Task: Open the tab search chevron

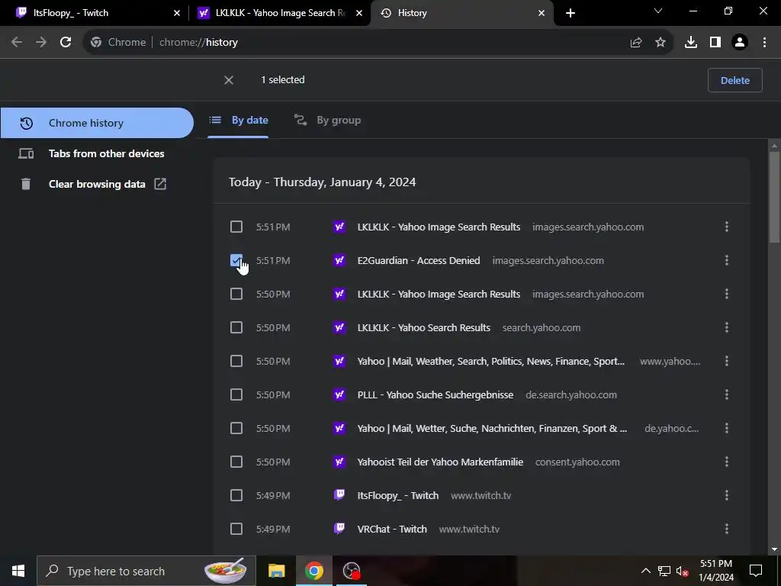Action: [x=658, y=11]
